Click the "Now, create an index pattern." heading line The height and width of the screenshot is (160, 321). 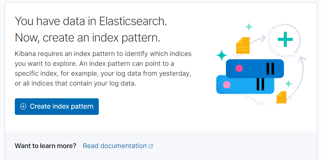[87, 38]
